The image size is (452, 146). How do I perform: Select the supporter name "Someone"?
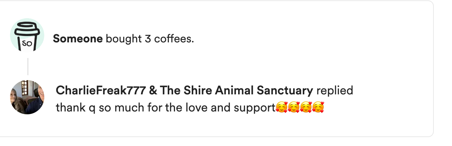[77, 39]
